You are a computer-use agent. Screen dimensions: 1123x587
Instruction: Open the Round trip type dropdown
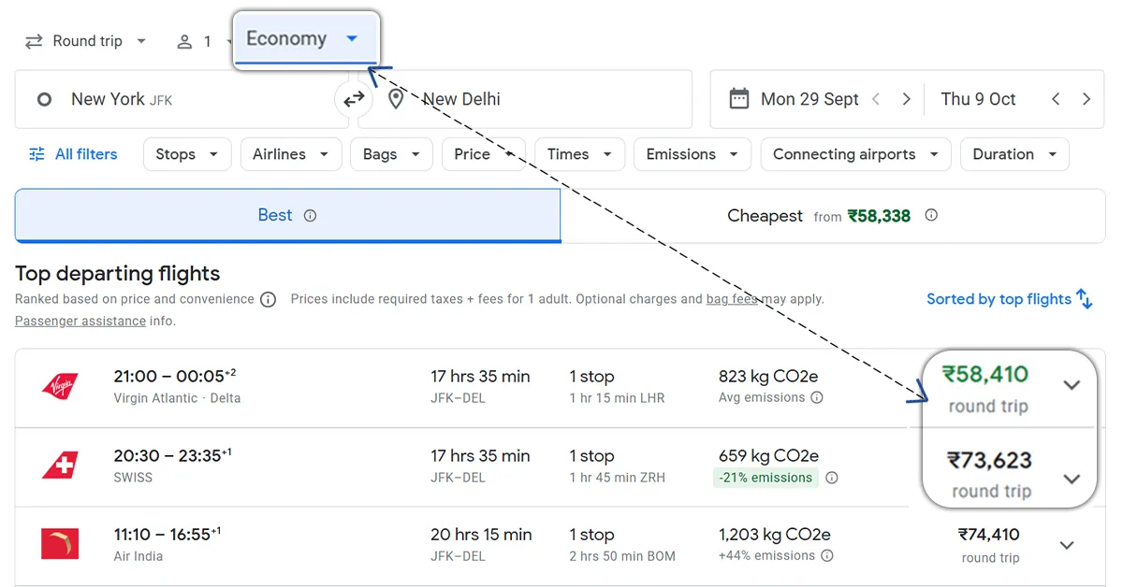tap(86, 41)
